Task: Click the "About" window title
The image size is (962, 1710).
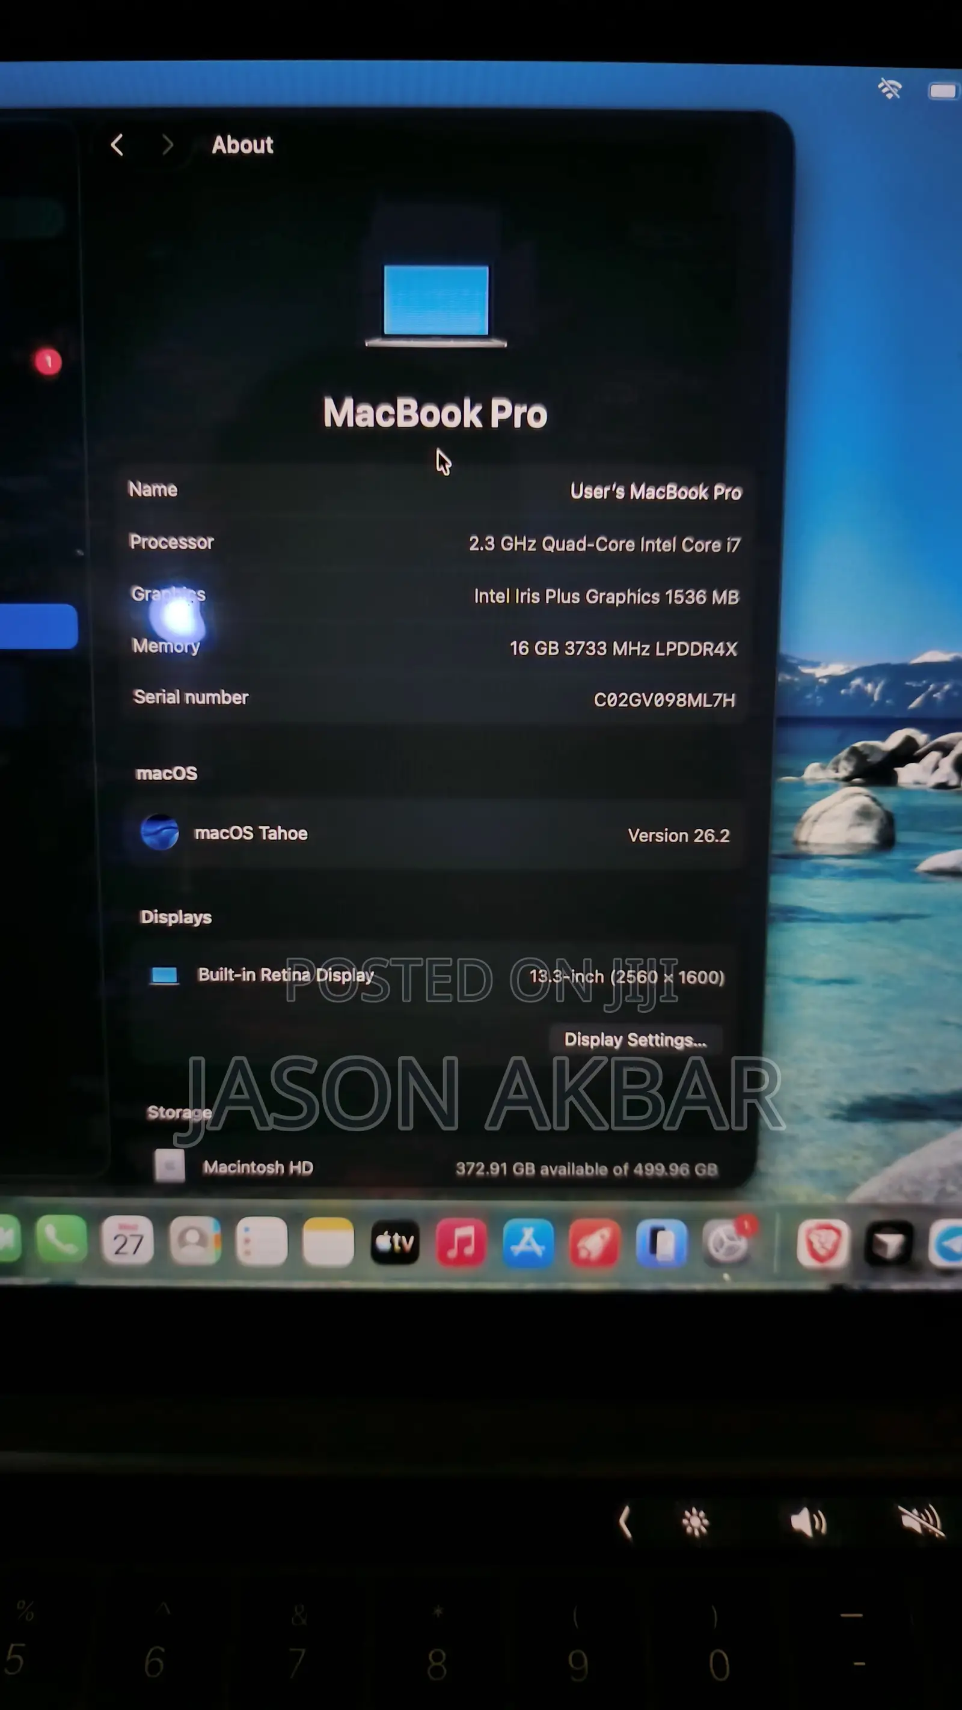Action: click(242, 145)
